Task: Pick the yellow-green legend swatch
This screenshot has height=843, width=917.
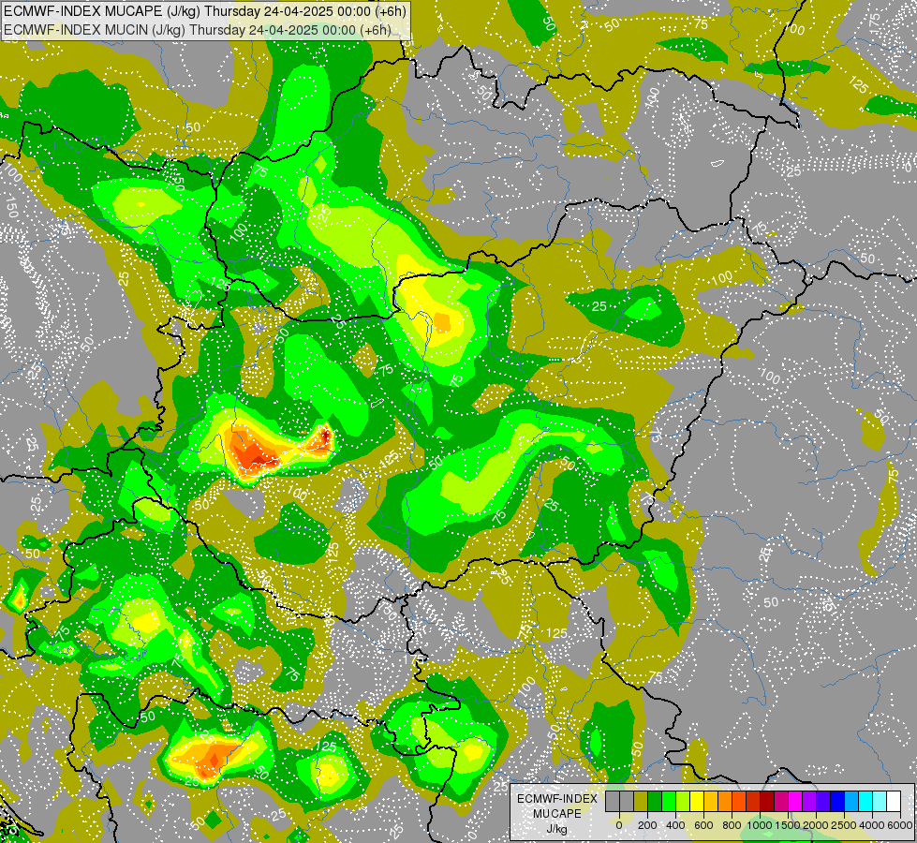Action: point(683,802)
